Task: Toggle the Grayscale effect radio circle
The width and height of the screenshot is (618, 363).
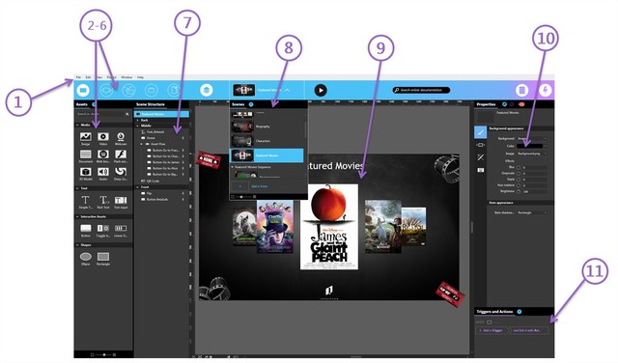Action: 519,174
